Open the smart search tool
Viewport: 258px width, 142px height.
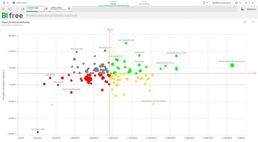(x=3, y=9)
